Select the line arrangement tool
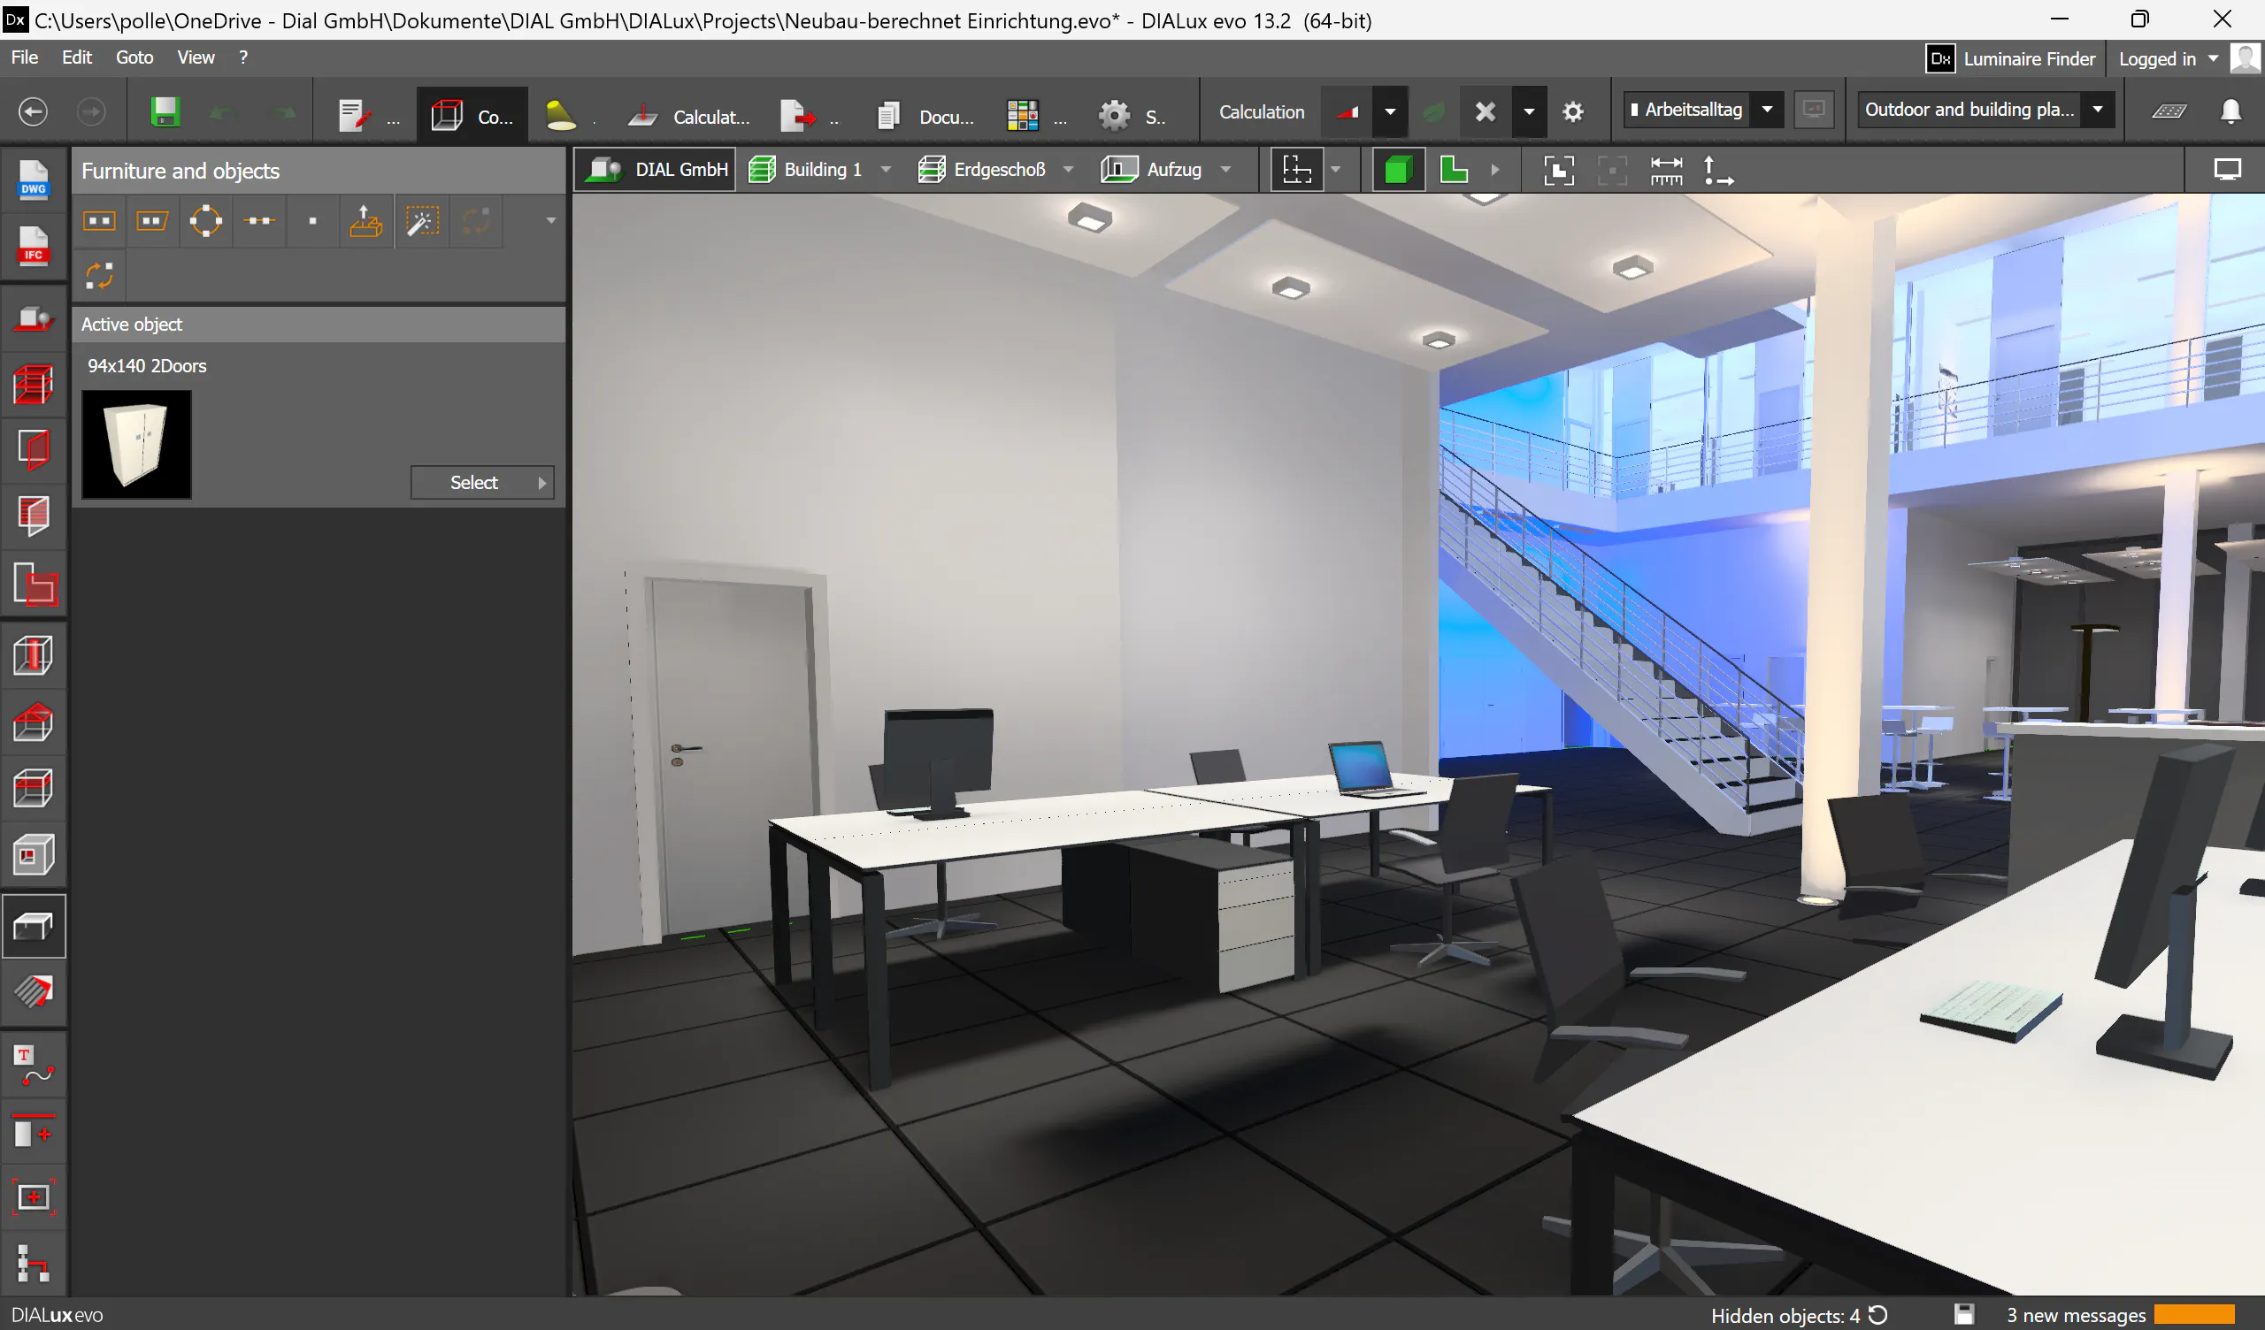 pos(260,220)
